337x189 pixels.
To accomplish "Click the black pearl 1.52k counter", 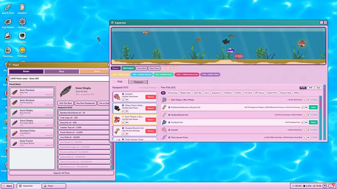I will pyautogui.click(x=307, y=186).
